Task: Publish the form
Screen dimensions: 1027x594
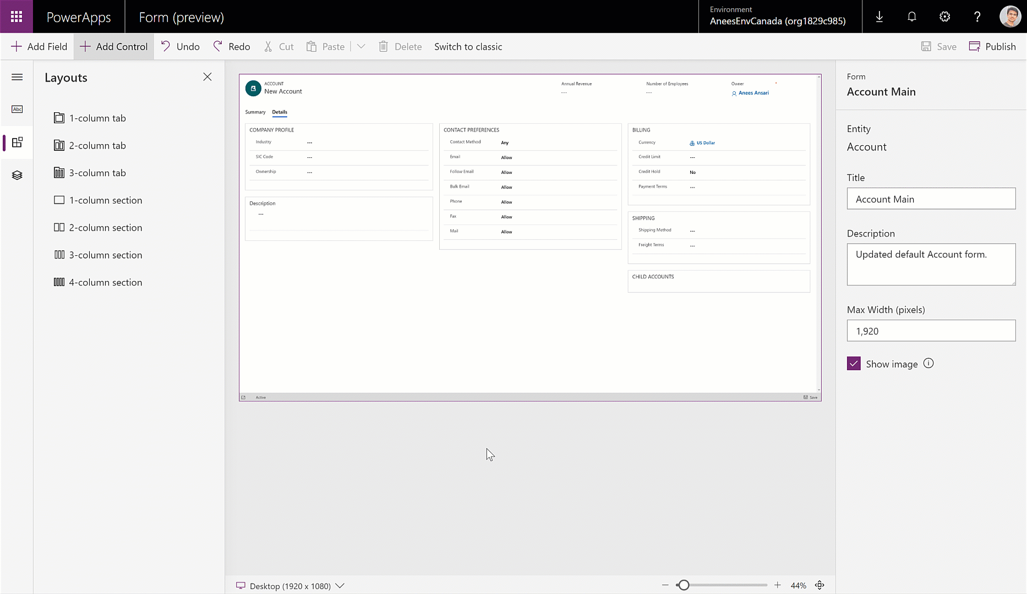Action: [992, 47]
